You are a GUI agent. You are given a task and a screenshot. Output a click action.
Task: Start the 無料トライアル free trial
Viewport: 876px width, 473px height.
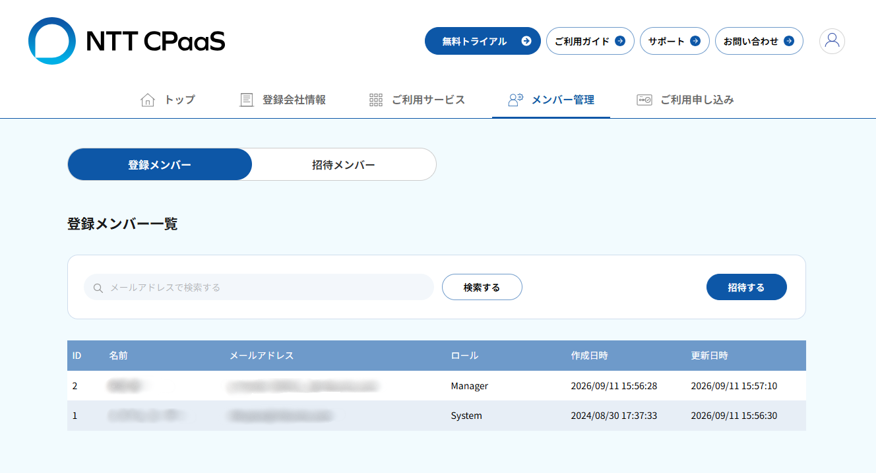(x=483, y=41)
